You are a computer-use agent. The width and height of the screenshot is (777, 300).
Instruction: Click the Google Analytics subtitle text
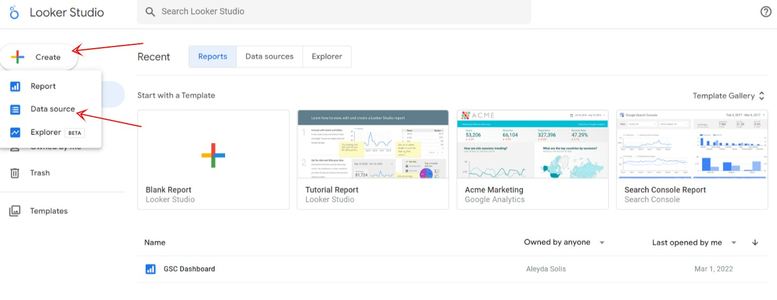[x=494, y=200]
